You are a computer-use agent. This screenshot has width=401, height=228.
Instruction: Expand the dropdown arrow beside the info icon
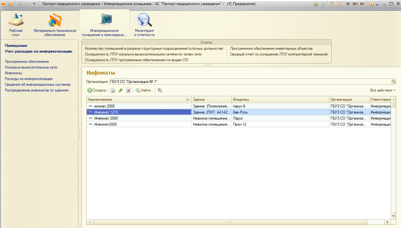377,4
